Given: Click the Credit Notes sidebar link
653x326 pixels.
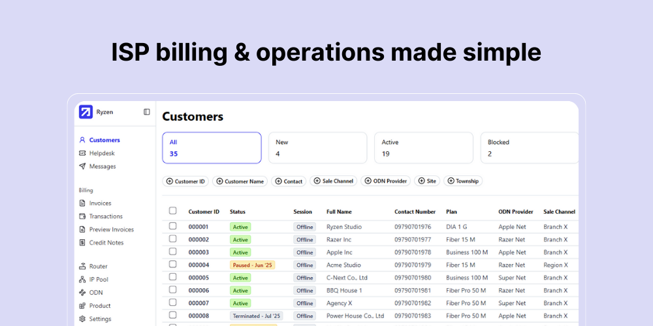Looking at the screenshot, I should pos(106,243).
